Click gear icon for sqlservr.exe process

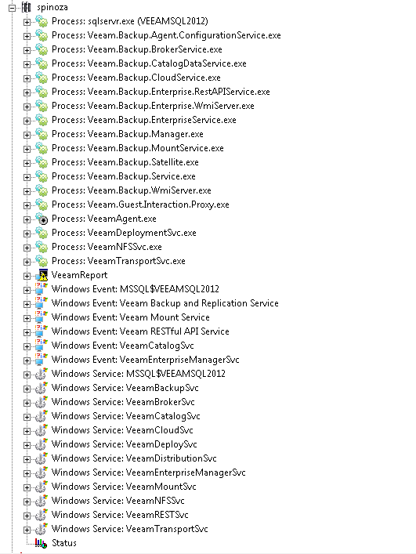42,21
